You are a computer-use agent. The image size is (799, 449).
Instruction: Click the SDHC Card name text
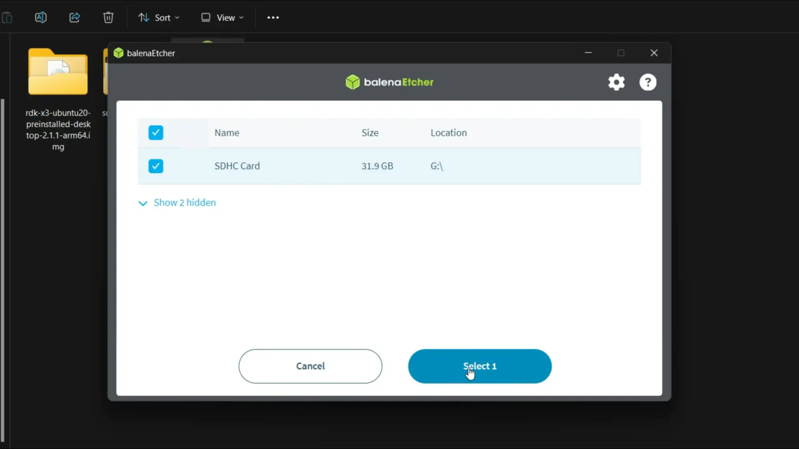tap(237, 166)
